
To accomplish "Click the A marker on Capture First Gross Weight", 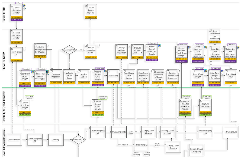I will point(20,100).
